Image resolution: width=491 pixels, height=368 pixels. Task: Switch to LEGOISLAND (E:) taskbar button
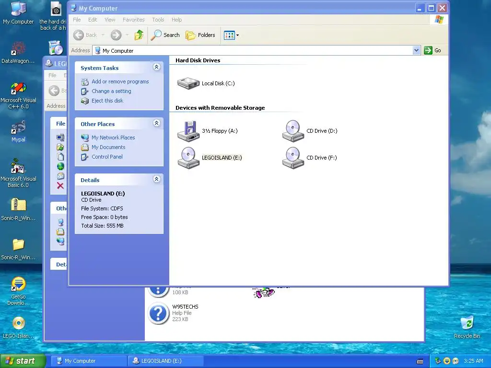tap(165, 361)
